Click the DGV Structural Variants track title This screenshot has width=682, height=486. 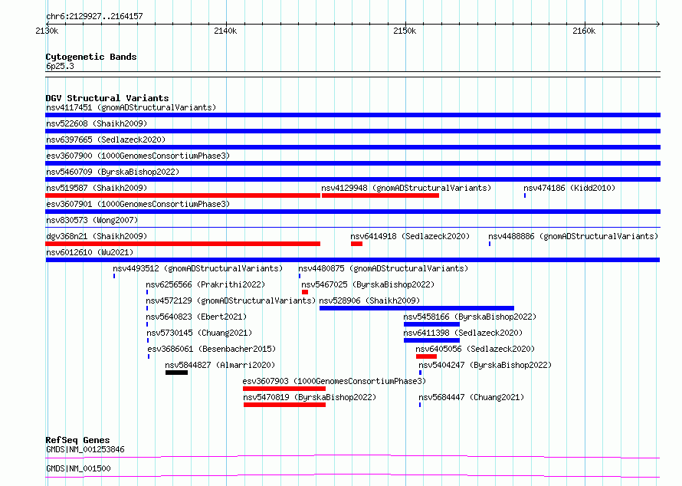107,98
